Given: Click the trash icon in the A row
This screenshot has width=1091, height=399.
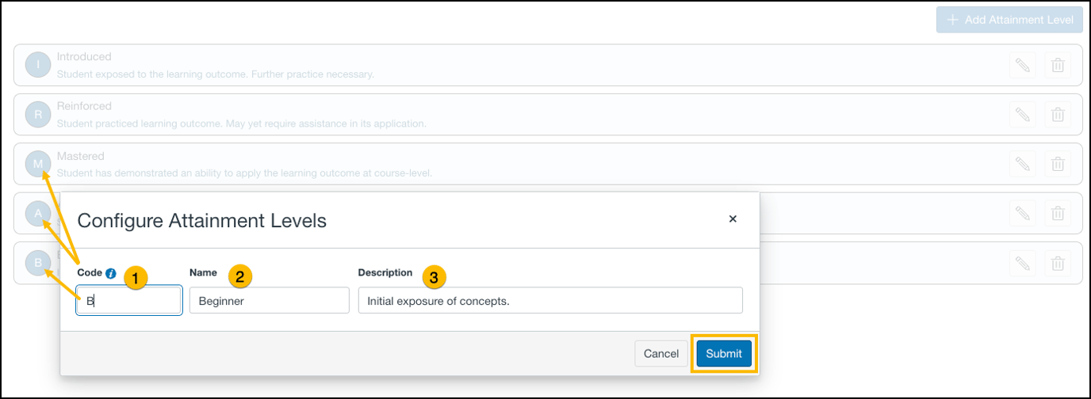Looking at the screenshot, I should 1058,213.
